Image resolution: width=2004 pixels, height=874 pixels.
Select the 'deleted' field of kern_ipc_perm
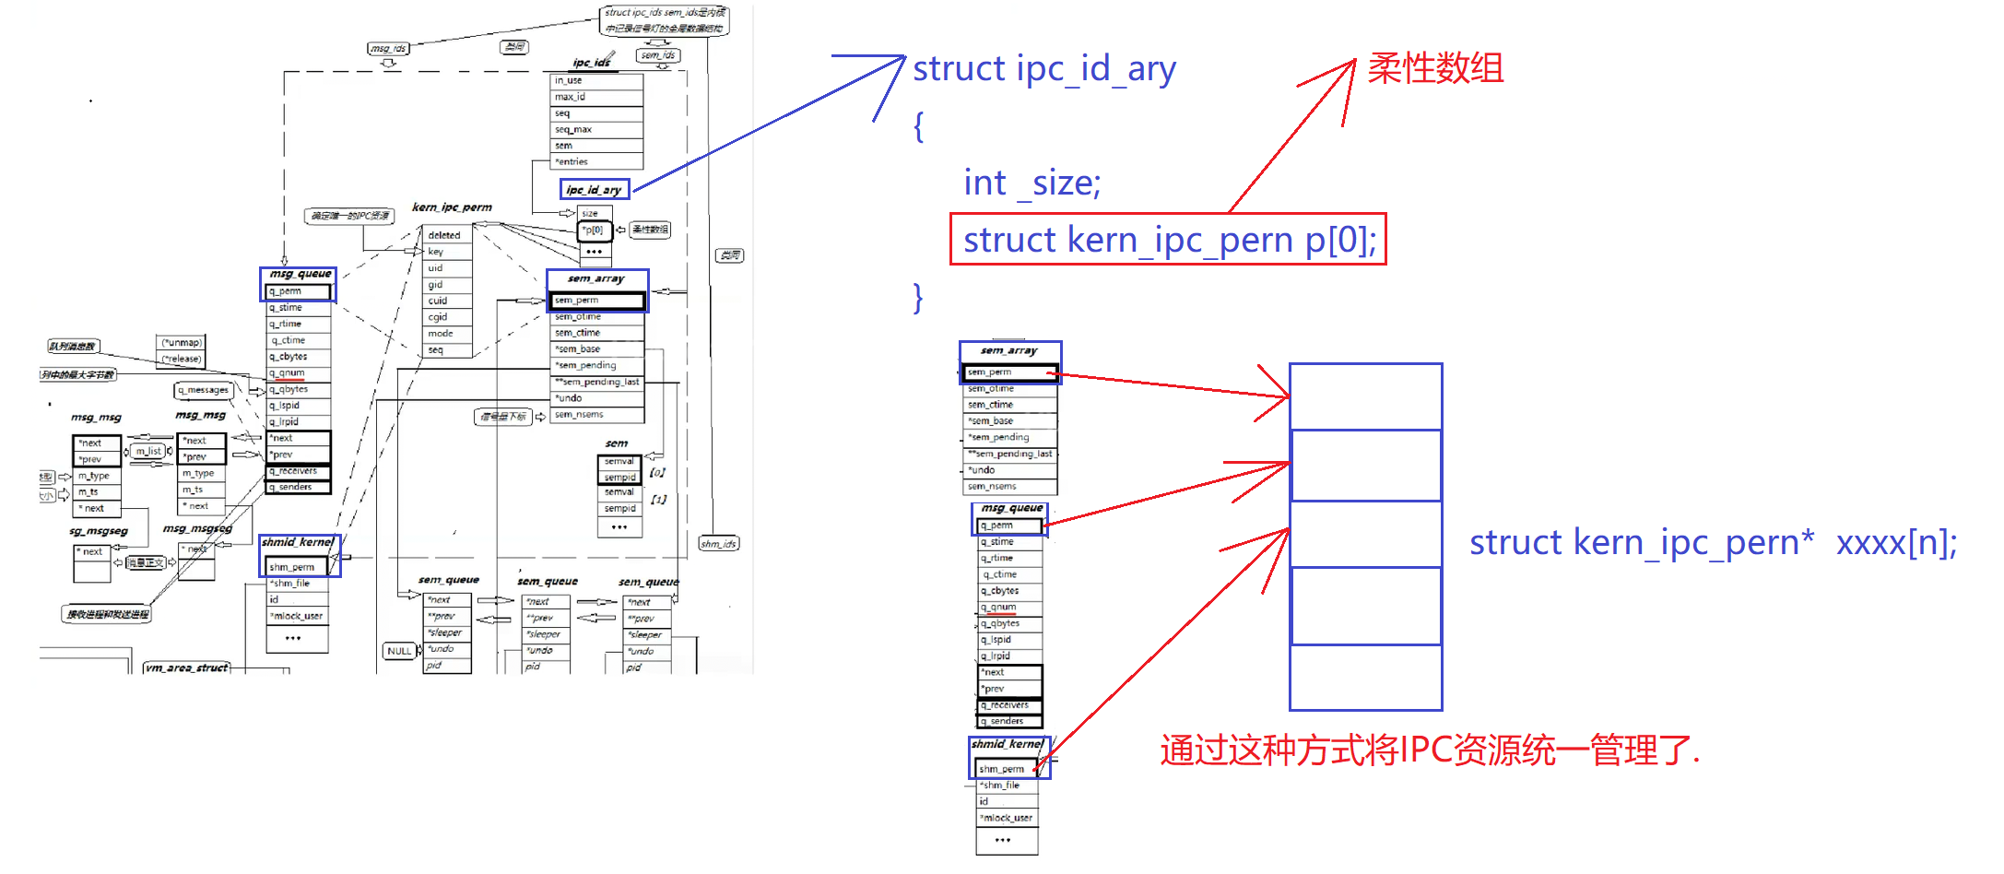(x=448, y=235)
